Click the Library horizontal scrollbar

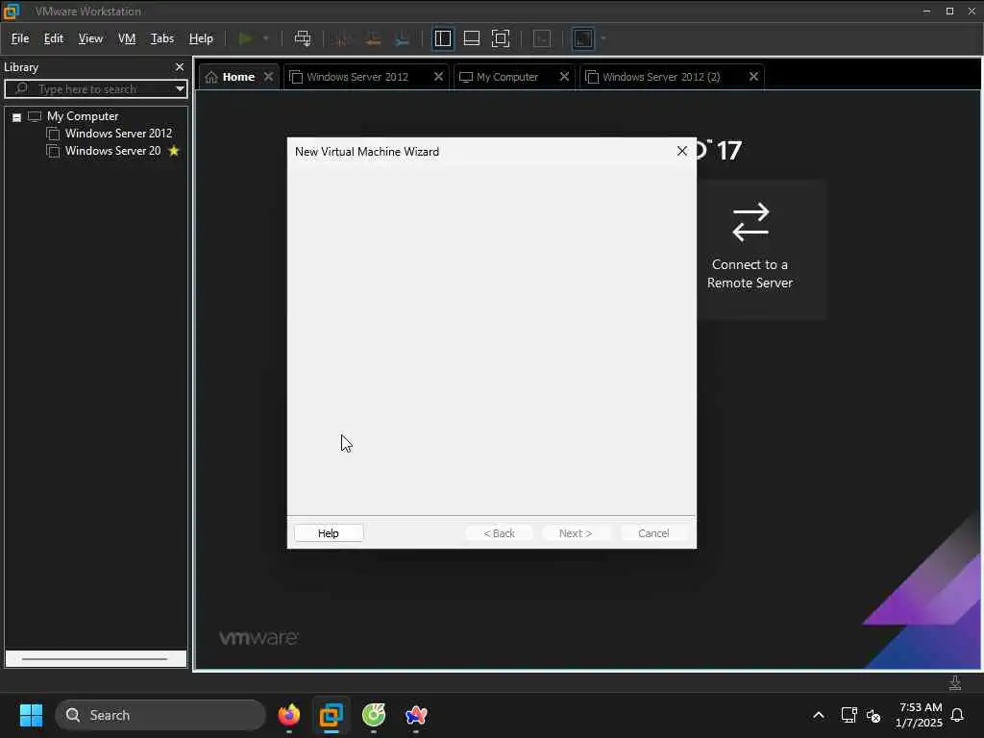[95, 659]
